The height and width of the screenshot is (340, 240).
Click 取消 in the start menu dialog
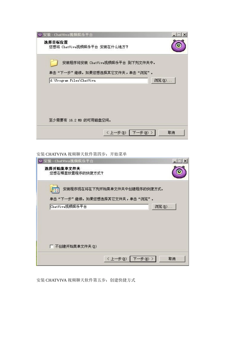coord(172,259)
